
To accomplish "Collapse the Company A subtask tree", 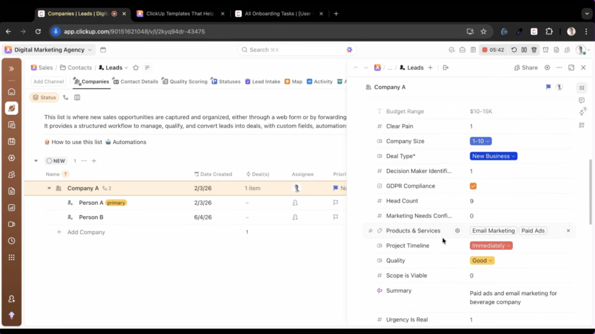I will (49, 188).
